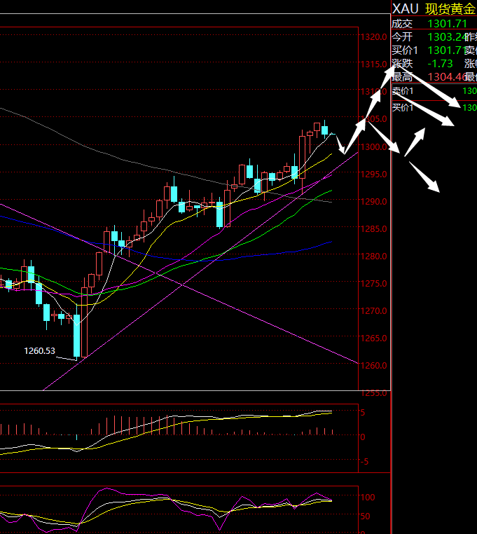The image size is (477, 534).
Task: Click the 卖价1 row in the order book
Action: coord(434,91)
